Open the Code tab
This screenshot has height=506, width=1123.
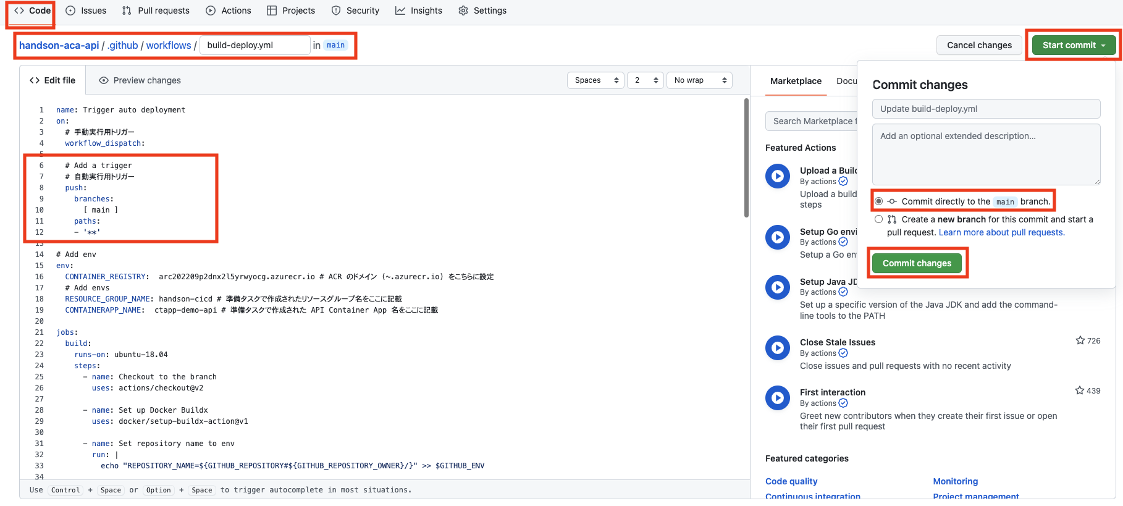point(32,11)
